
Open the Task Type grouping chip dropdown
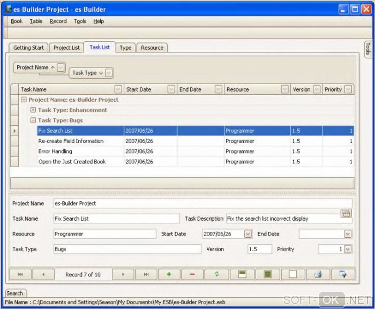[x=109, y=73]
